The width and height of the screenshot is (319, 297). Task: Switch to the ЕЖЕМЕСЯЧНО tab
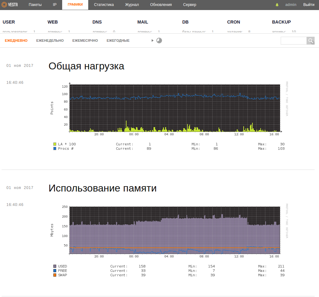click(85, 40)
